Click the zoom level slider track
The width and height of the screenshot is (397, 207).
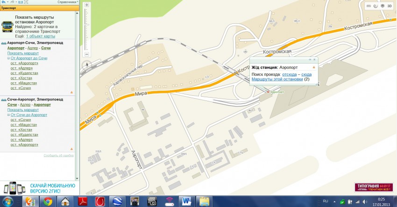pyautogui.click(x=87, y=28)
